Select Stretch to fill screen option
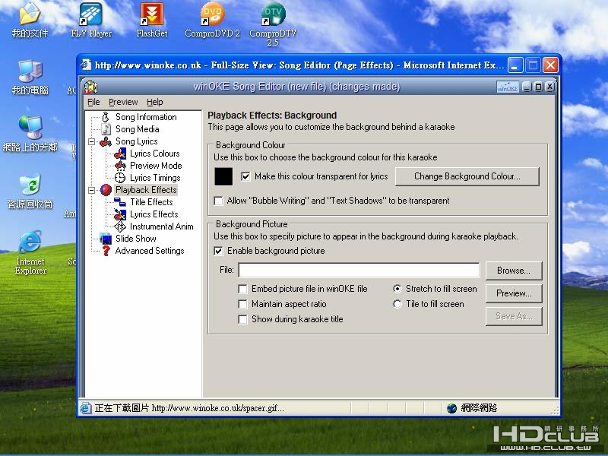 coord(397,289)
